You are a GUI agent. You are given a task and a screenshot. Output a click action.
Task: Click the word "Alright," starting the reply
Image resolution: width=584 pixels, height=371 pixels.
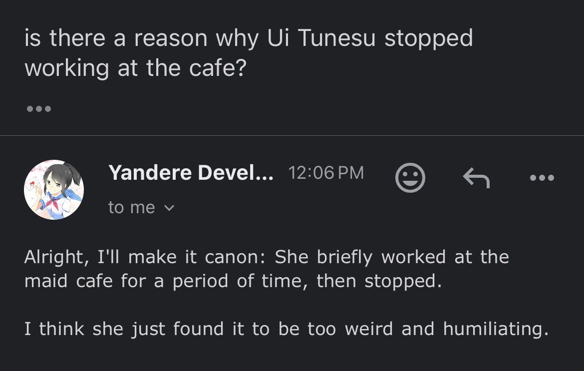(x=54, y=257)
